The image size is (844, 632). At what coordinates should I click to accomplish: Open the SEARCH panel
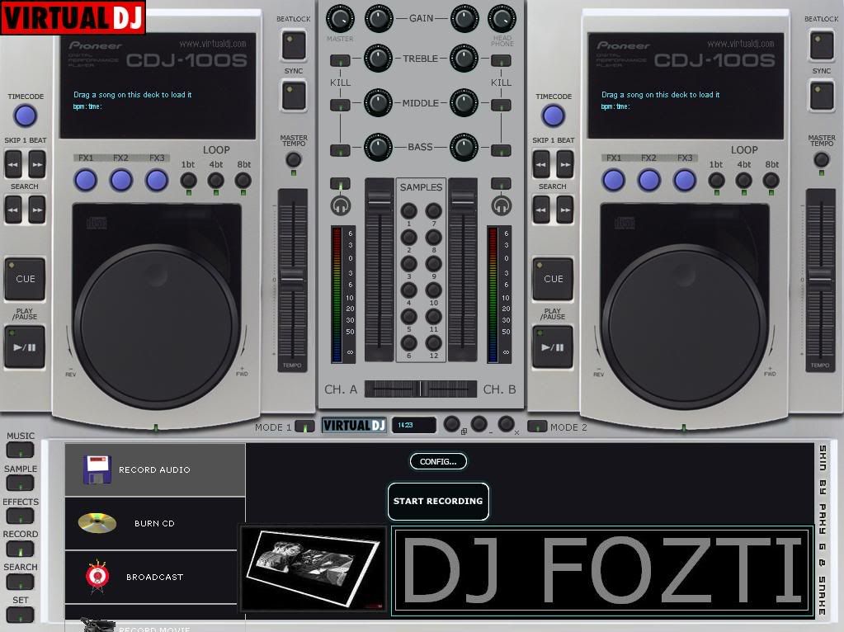coord(20,582)
